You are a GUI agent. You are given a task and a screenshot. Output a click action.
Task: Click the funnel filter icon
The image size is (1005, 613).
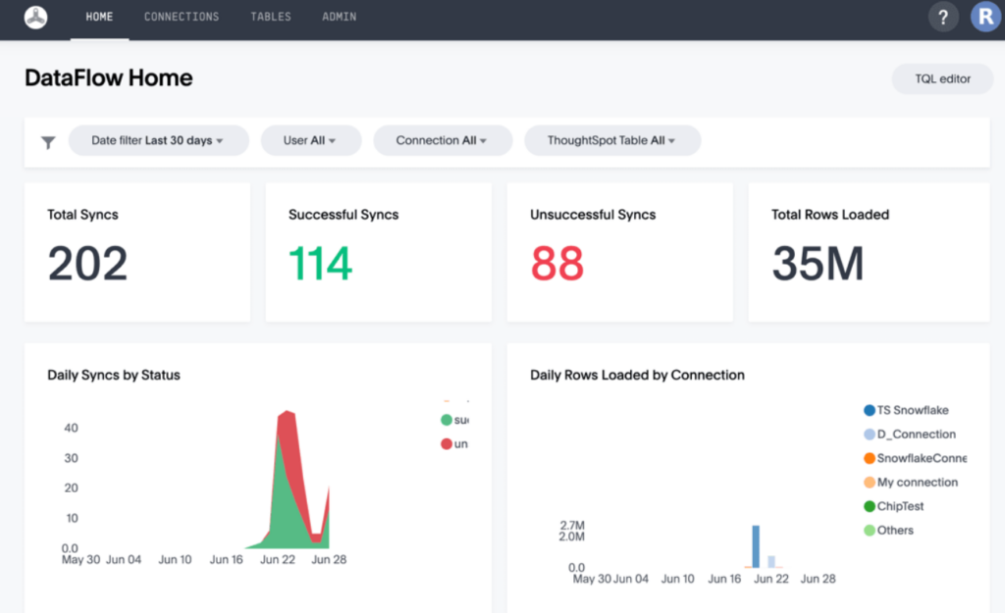[48, 142]
